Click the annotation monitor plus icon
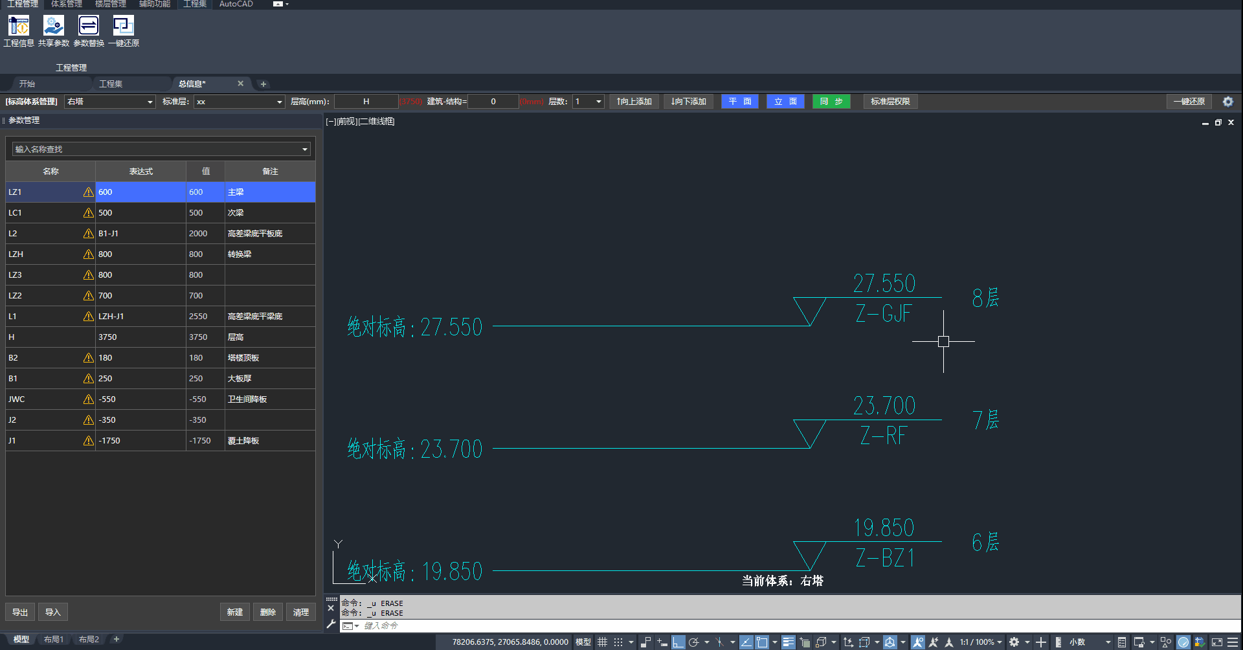 (1041, 642)
